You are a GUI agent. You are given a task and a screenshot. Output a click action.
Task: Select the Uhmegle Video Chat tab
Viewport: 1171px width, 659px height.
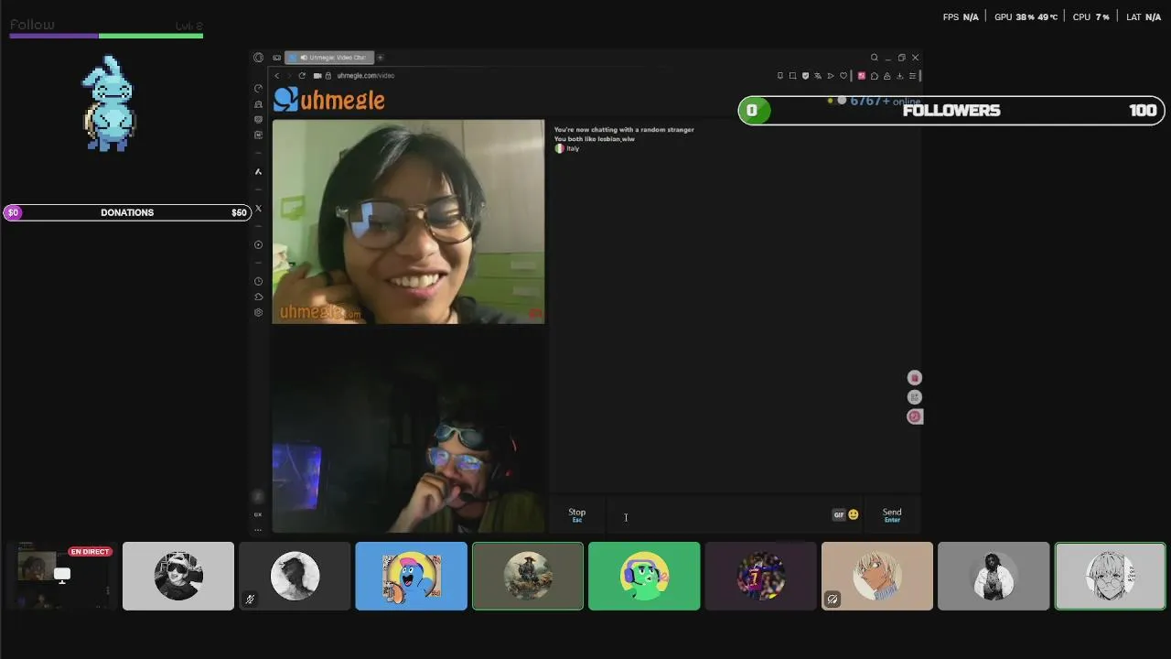pyautogui.click(x=329, y=58)
